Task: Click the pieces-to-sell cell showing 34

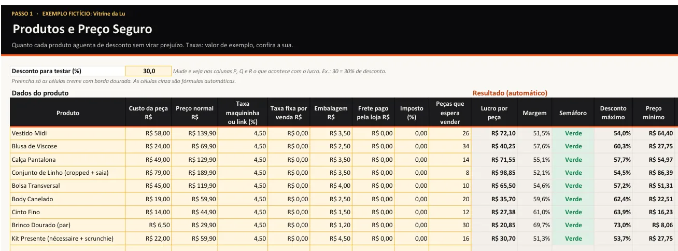Action: (x=450, y=146)
